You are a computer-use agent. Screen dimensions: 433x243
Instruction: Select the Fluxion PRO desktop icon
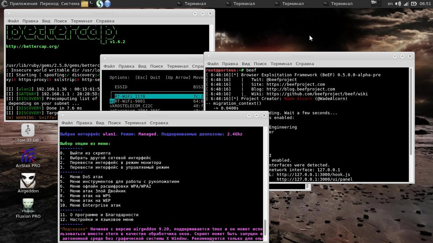point(28,209)
